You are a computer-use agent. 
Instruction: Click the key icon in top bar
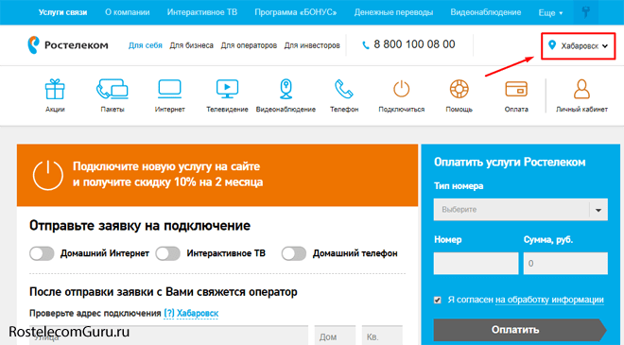pos(586,12)
